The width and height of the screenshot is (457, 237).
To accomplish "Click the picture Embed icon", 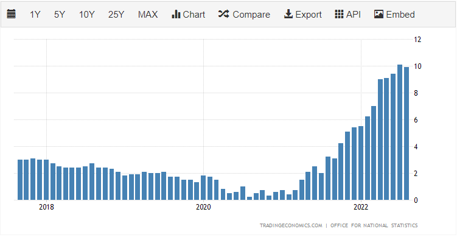I will (x=379, y=14).
